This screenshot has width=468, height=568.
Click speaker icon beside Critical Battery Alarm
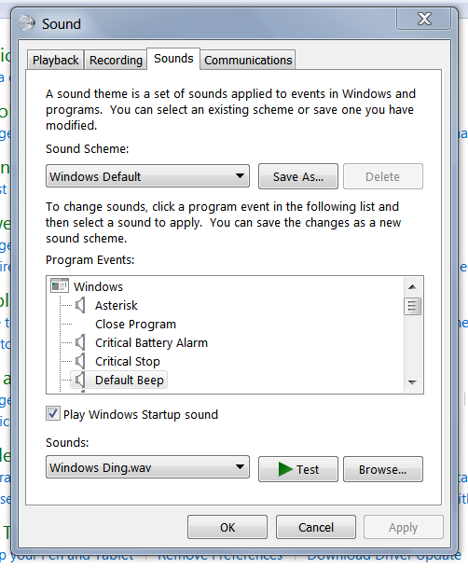80,342
